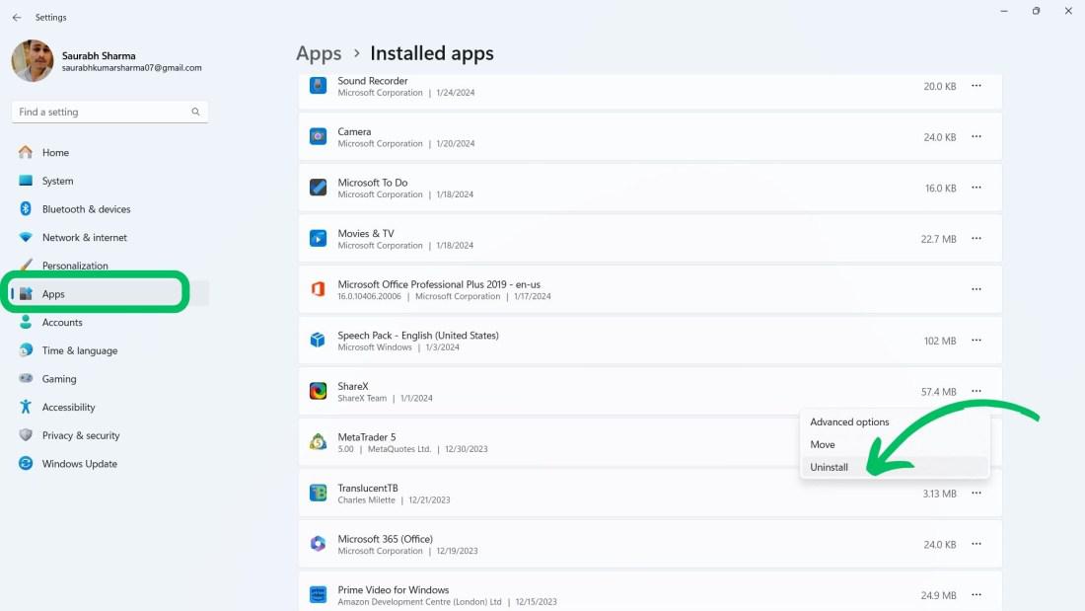The width and height of the screenshot is (1085, 611).
Task: Open Network & internet settings
Action: (x=109, y=238)
